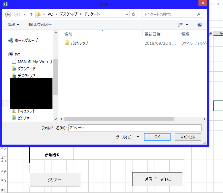The height and width of the screenshot is (193, 223).
Task: Click OK to confirm folder
Action: tap(157, 137)
